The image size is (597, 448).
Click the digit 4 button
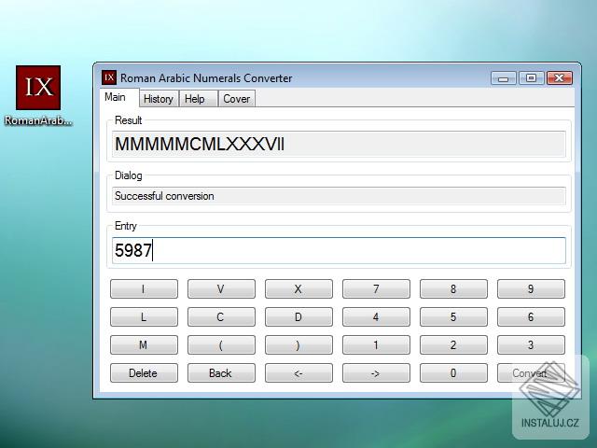point(376,317)
